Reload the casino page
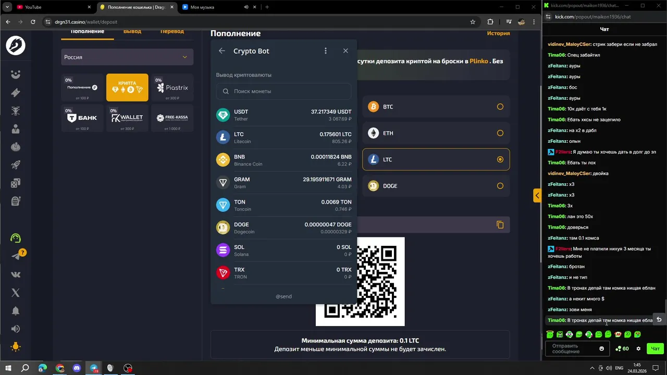This screenshot has height=375, width=667. pos(33,22)
